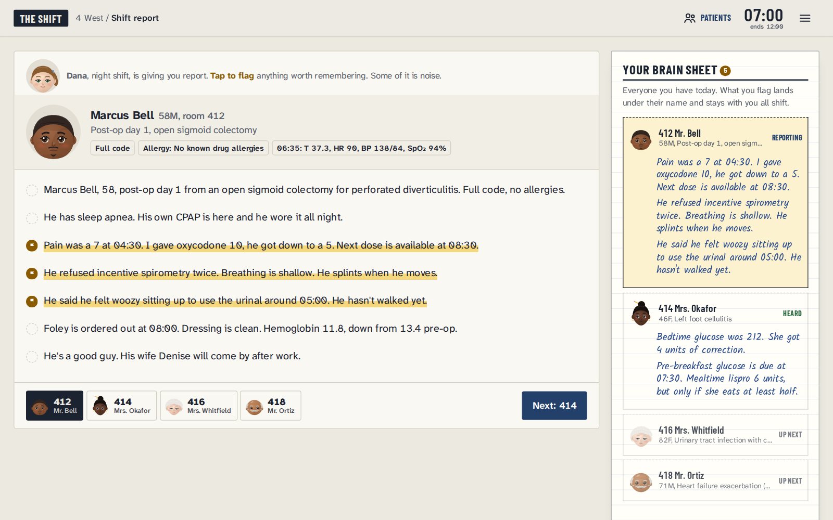Click Mrs. Okafor avatar in brain sheet
Viewport: 833px width, 520px height.
click(x=641, y=314)
